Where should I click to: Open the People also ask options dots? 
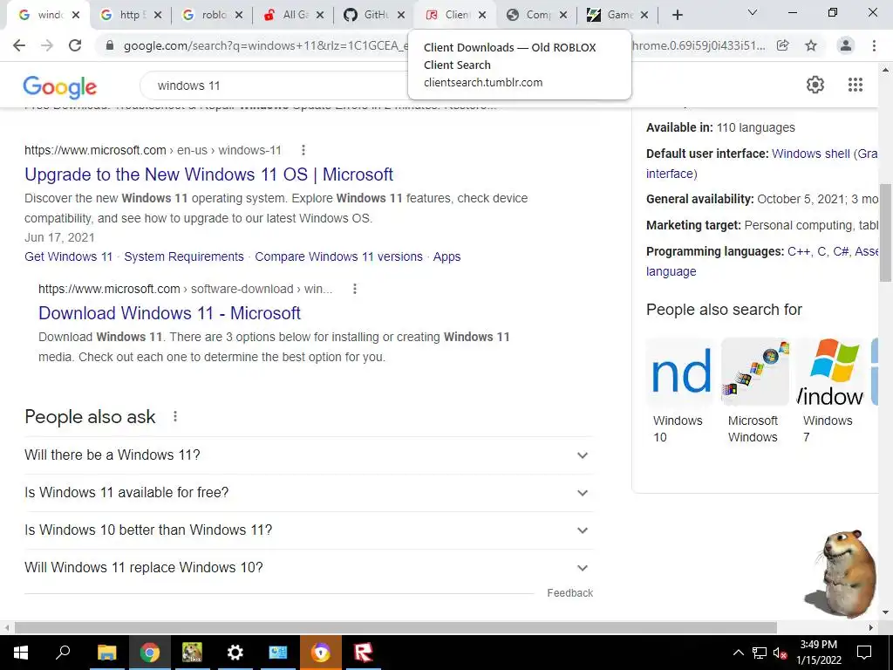click(x=175, y=416)
